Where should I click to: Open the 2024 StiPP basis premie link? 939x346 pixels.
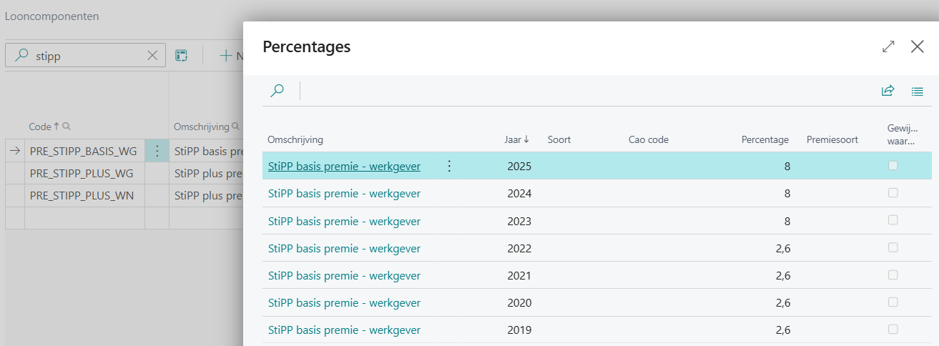point(344,194)
